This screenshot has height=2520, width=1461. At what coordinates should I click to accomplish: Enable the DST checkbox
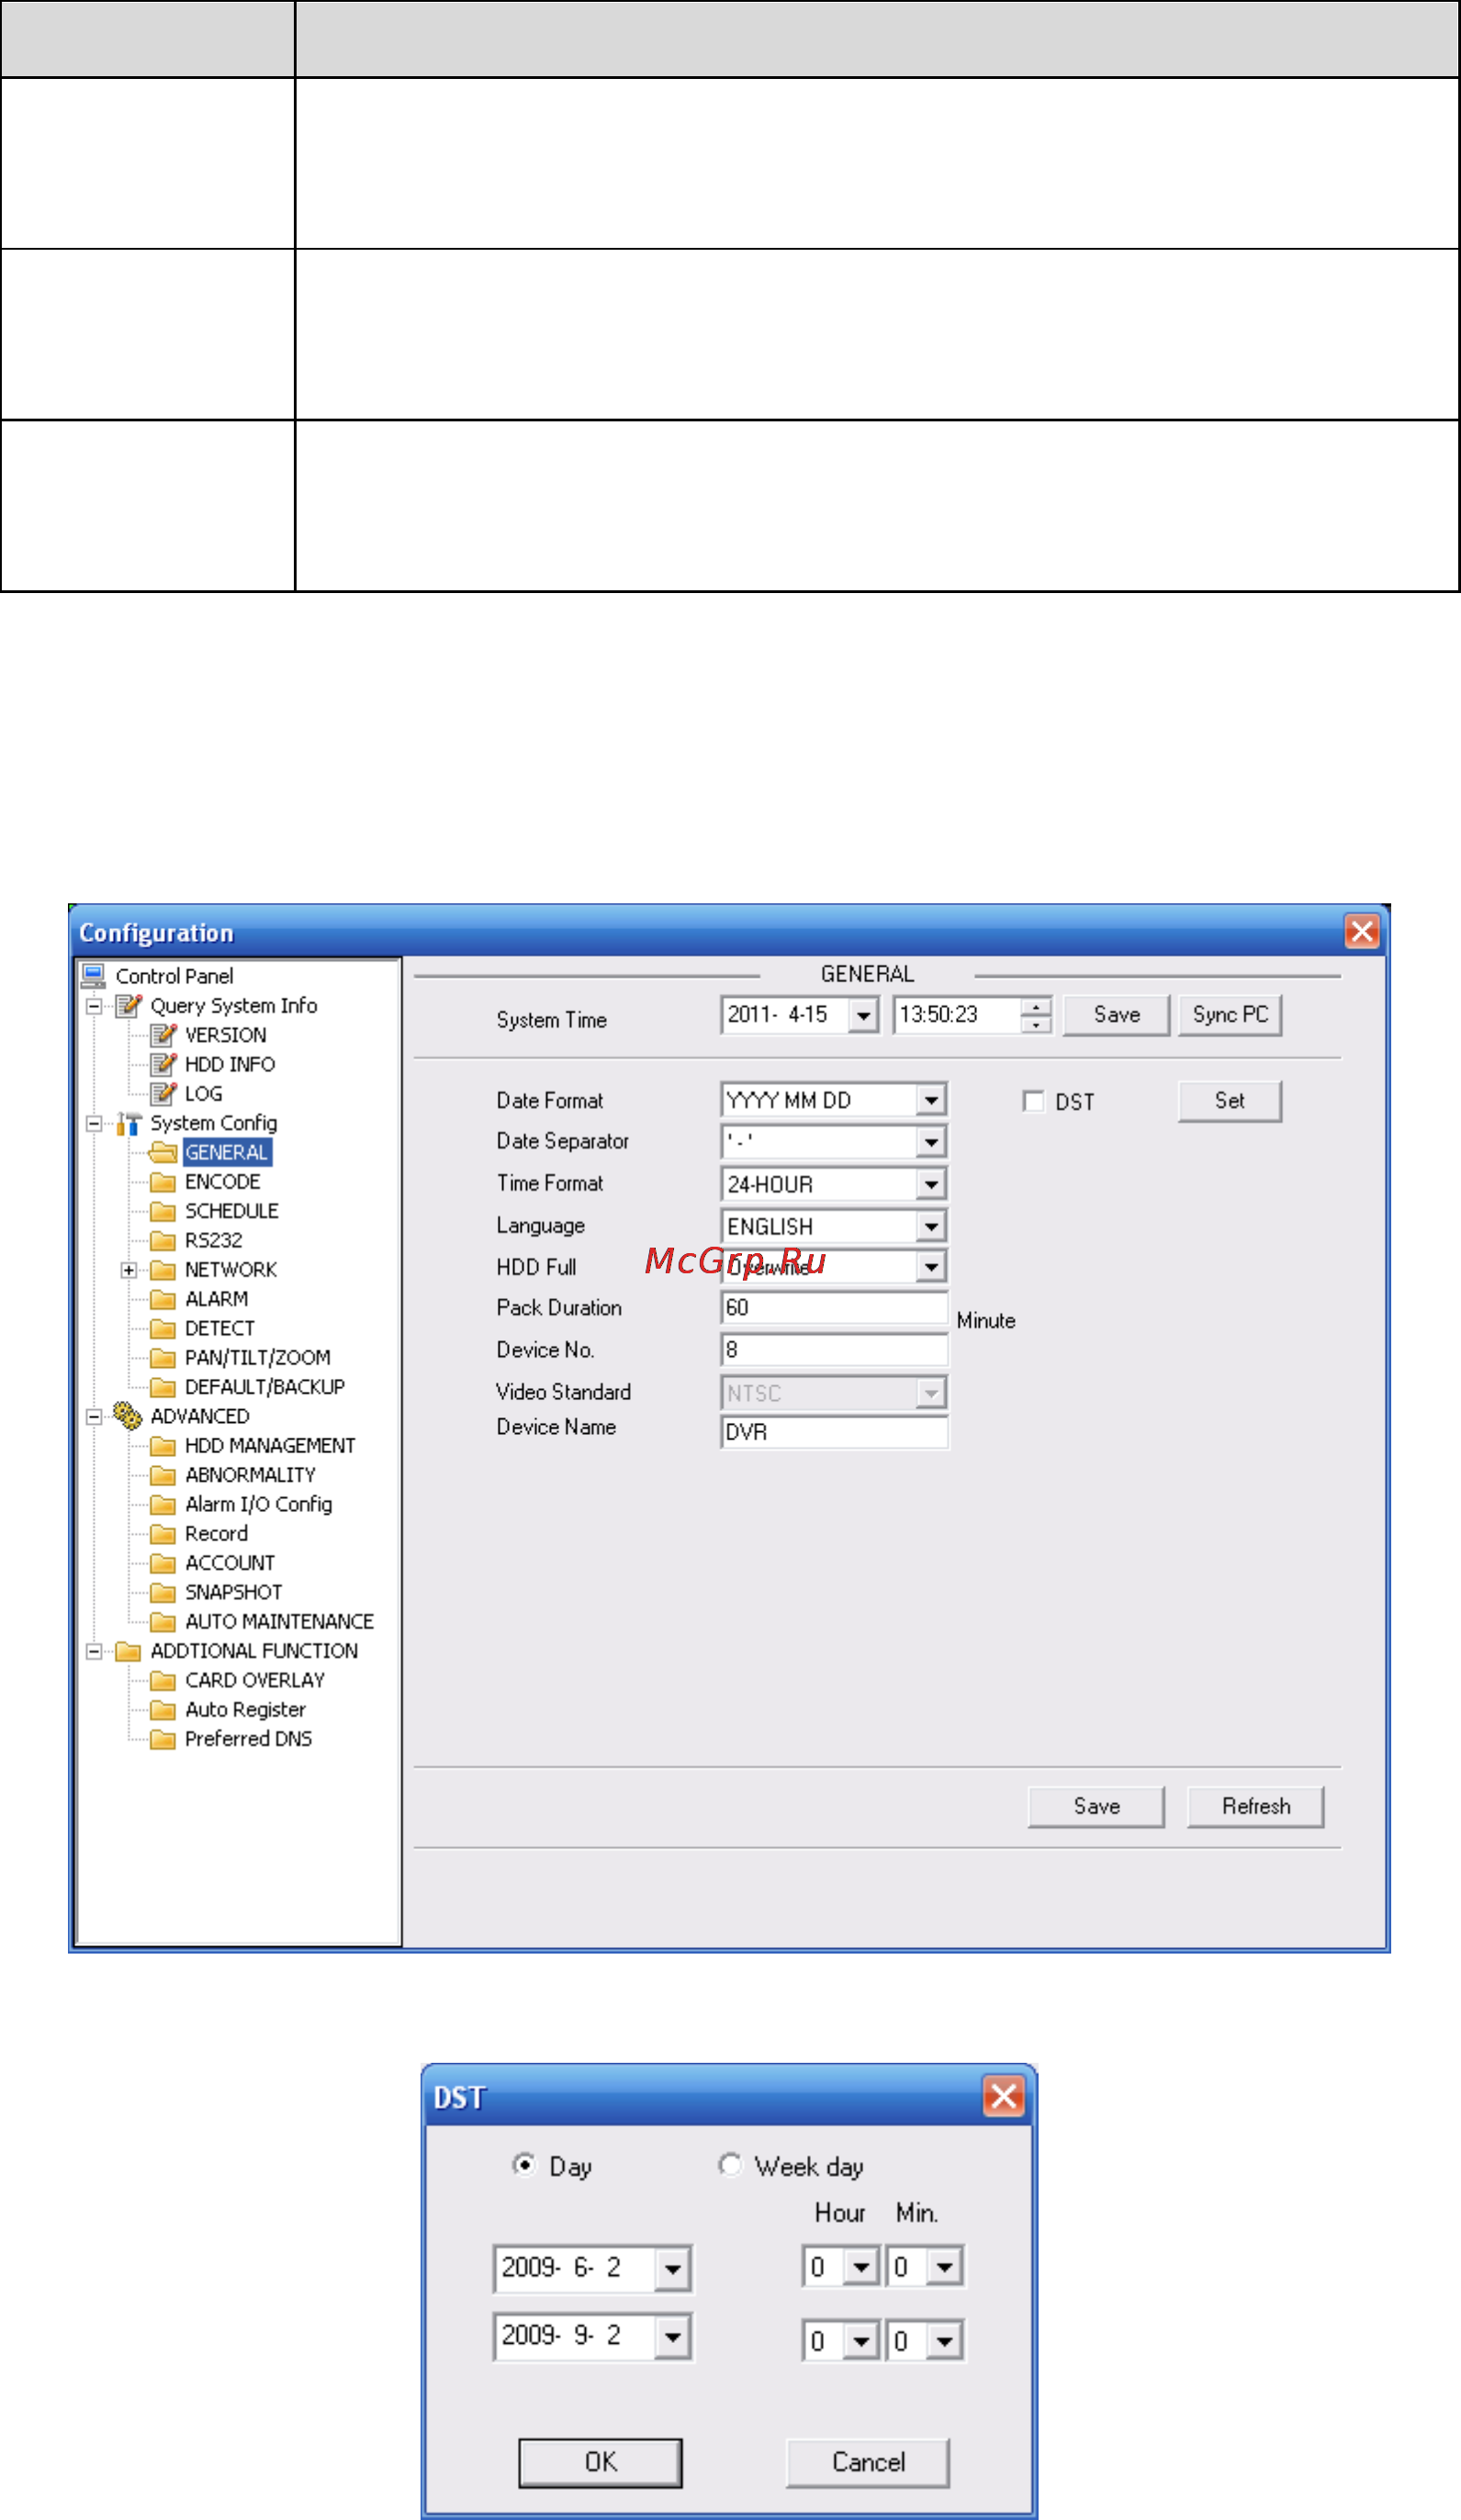click(1033, 1101)
